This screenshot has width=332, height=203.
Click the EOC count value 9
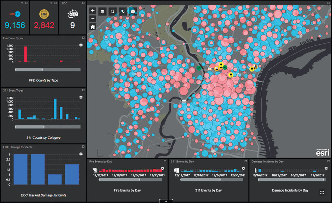pos(72,25)
